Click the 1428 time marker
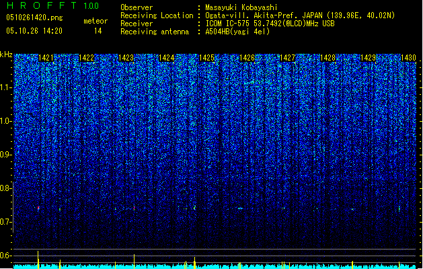Viewport: 423px width, 269px height. point(328,58)
